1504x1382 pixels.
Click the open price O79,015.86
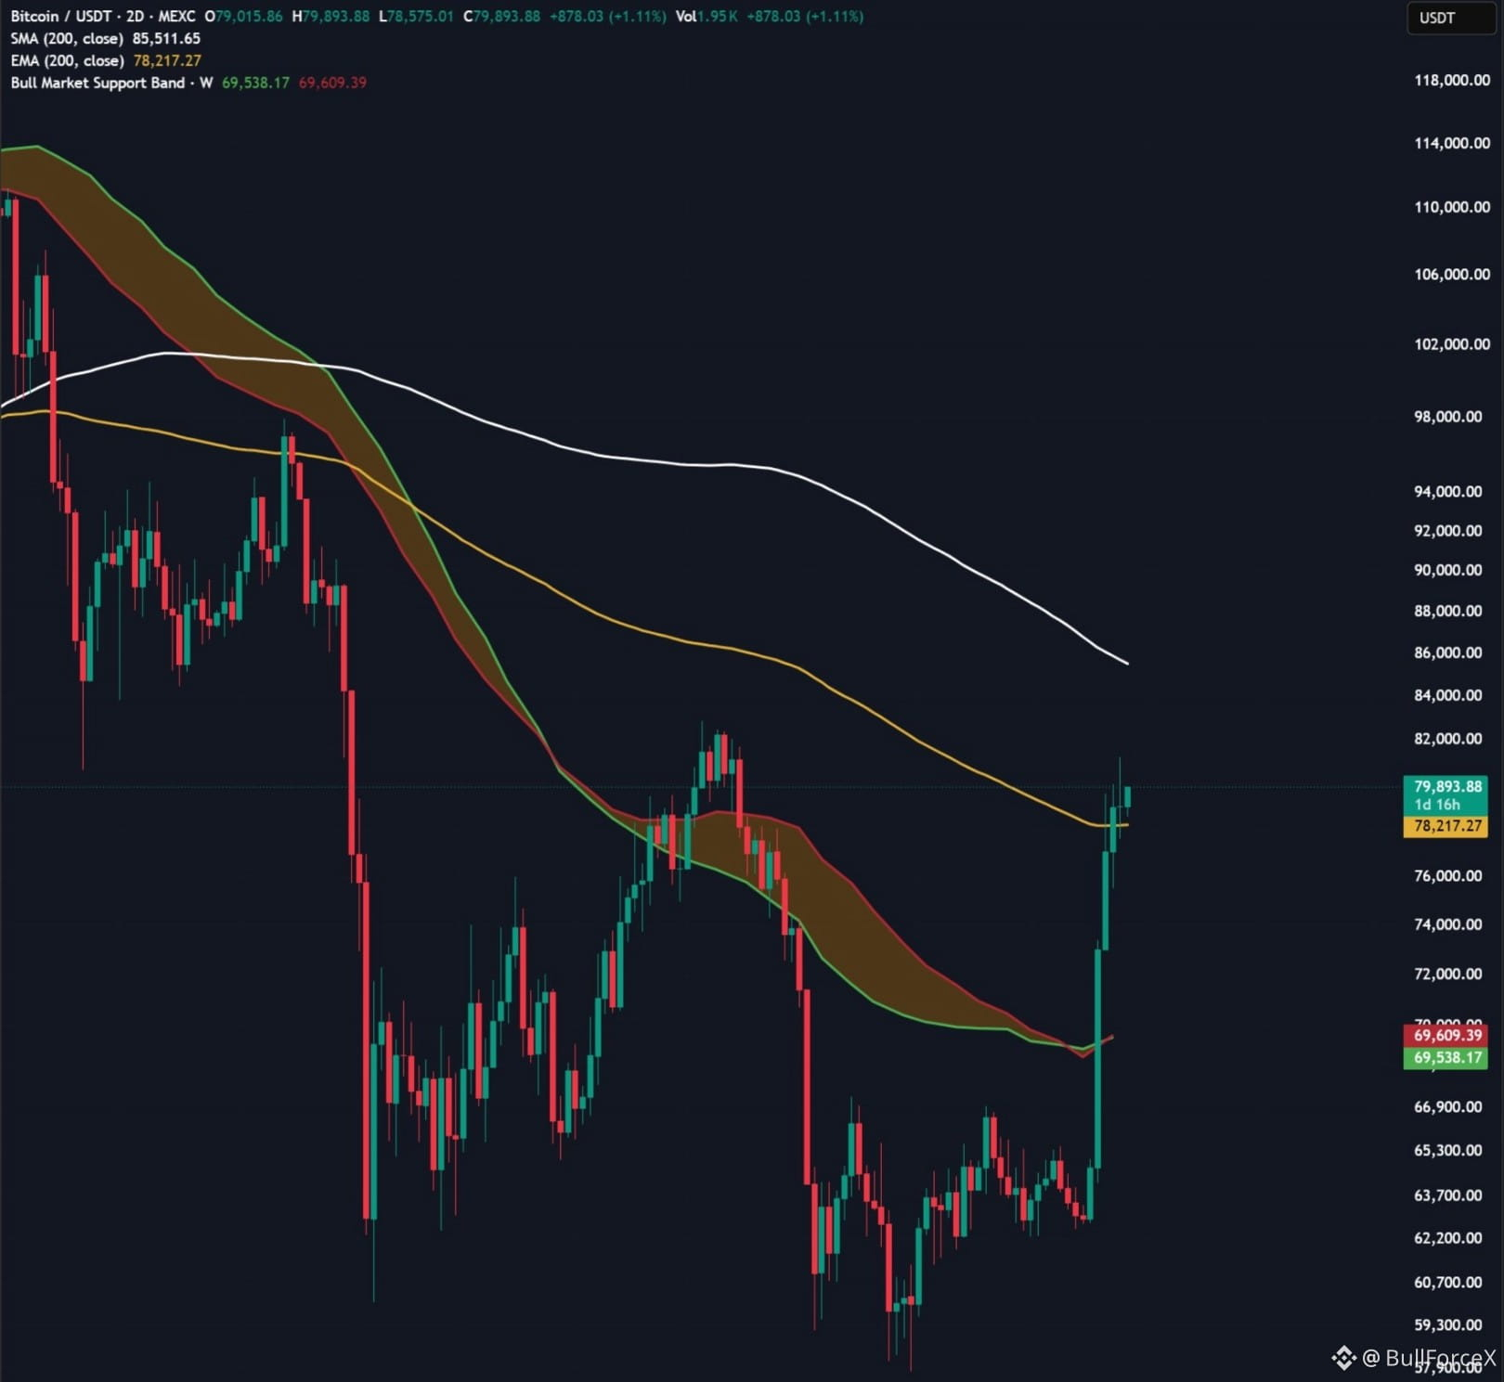[x=243, y=17]
